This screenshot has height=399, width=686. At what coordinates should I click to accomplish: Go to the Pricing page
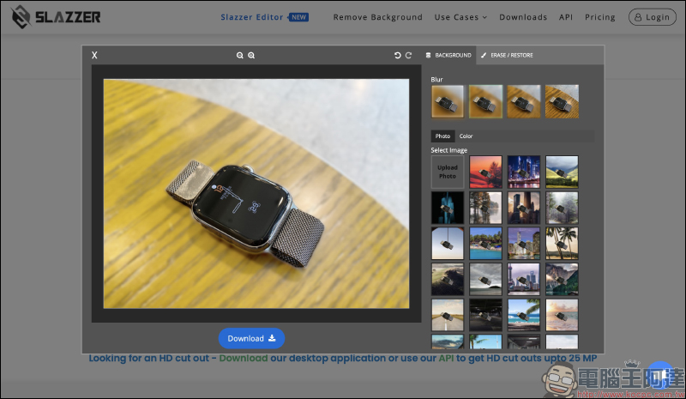click(x=599, y=17)
